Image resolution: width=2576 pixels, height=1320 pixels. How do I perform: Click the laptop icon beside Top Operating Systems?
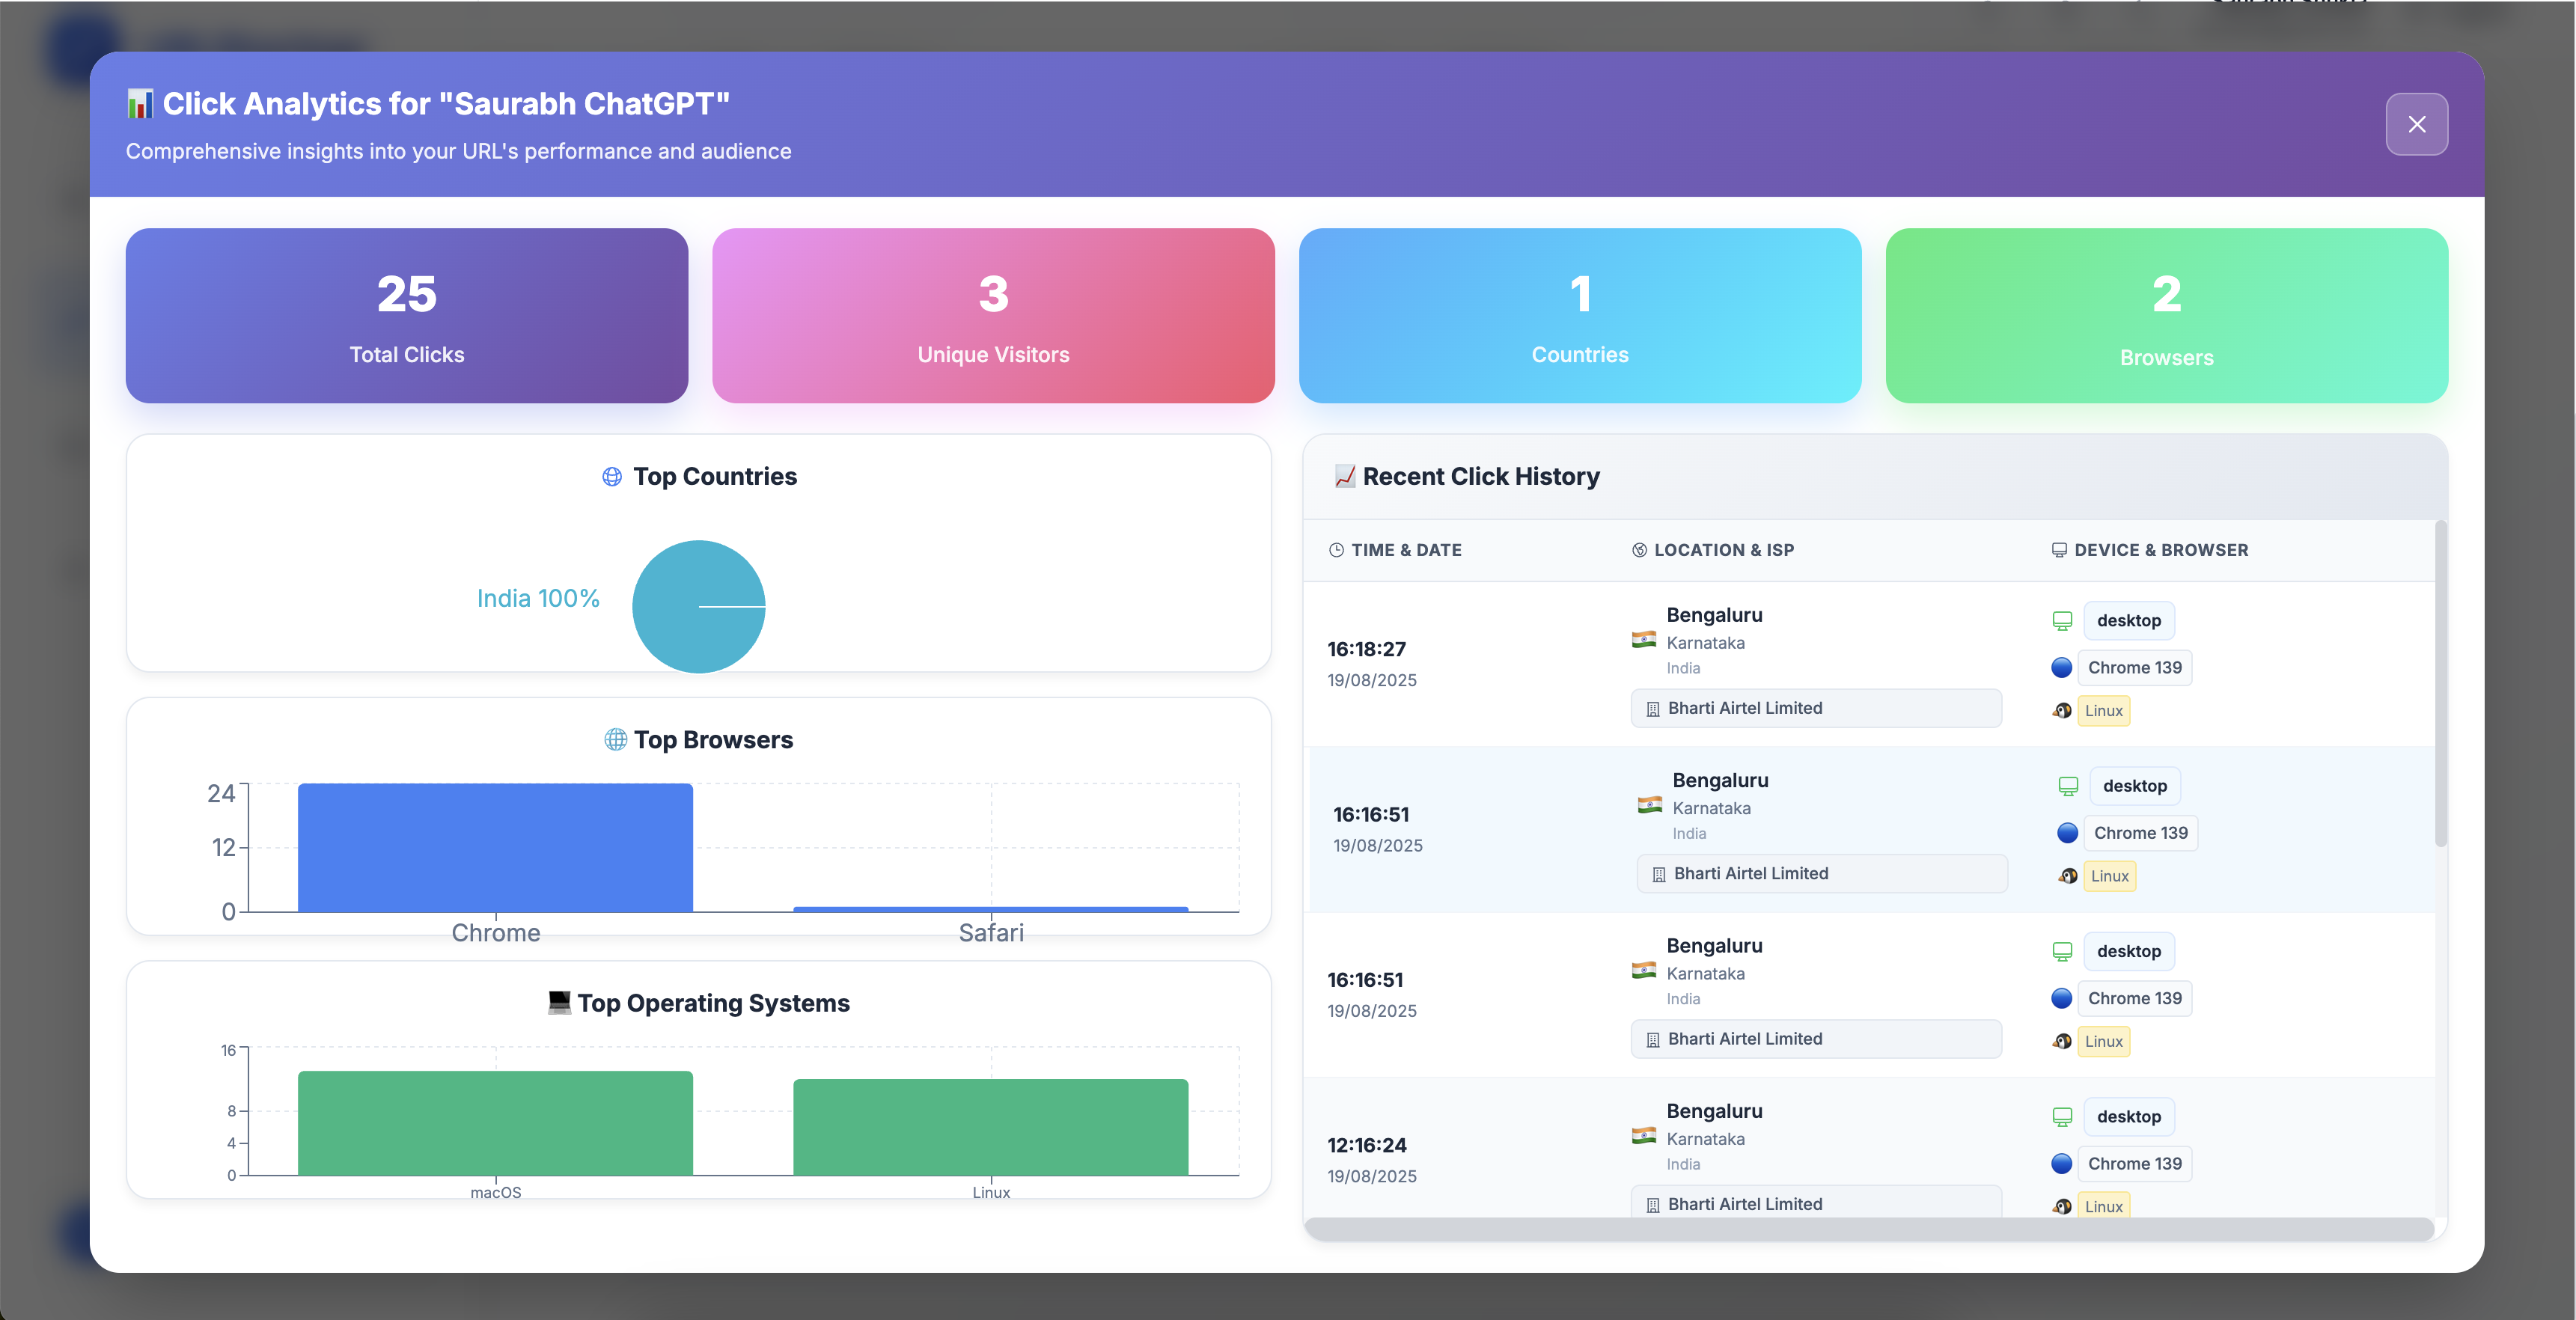coord(559,1003)
